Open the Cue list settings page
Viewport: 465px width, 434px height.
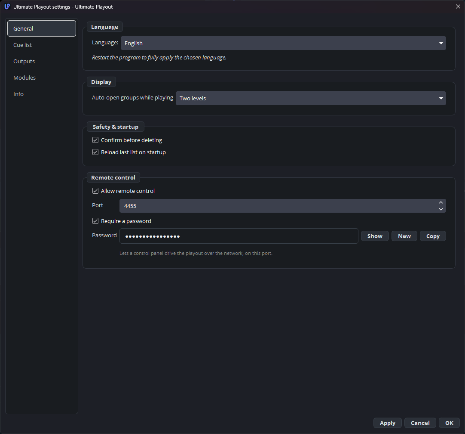(x=42, y=45)
